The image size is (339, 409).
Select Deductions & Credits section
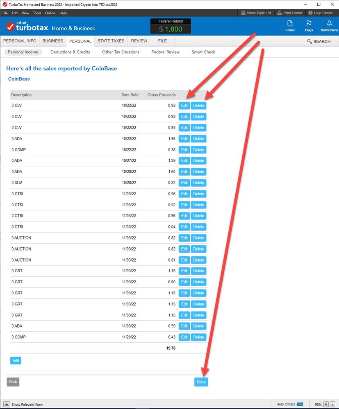tap(70, 52)
